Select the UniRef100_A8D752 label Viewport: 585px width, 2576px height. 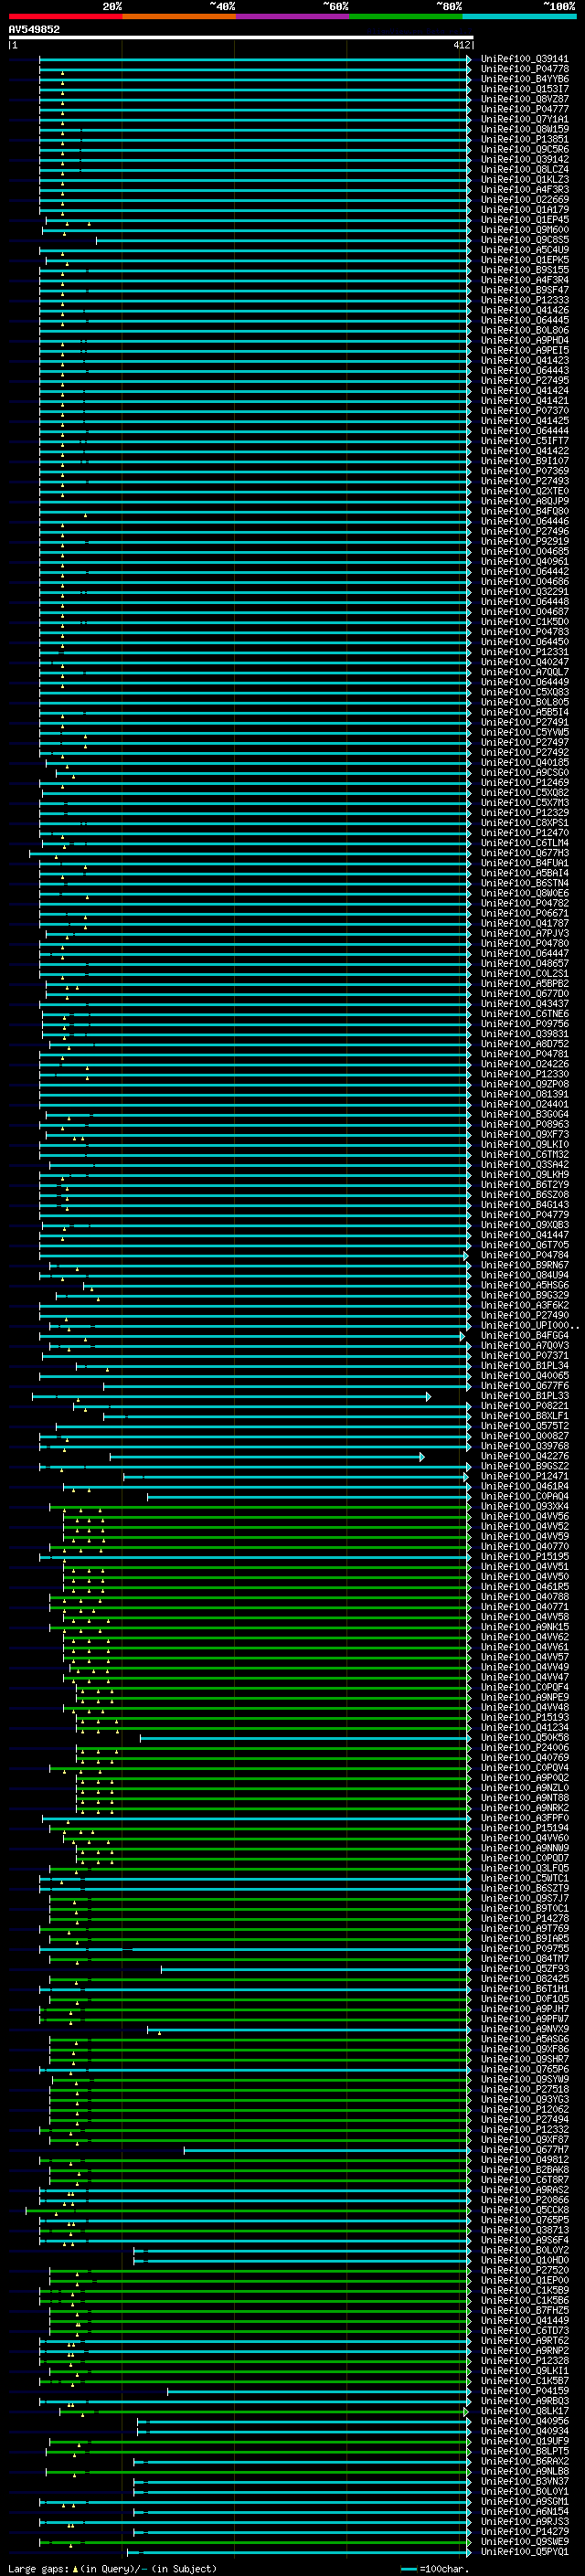click(x=524, y=1044)
